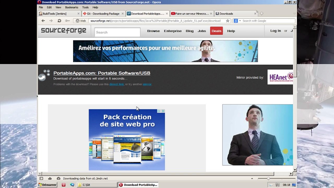Click the red Deals button
334x188 pixels.
point(216,31)
